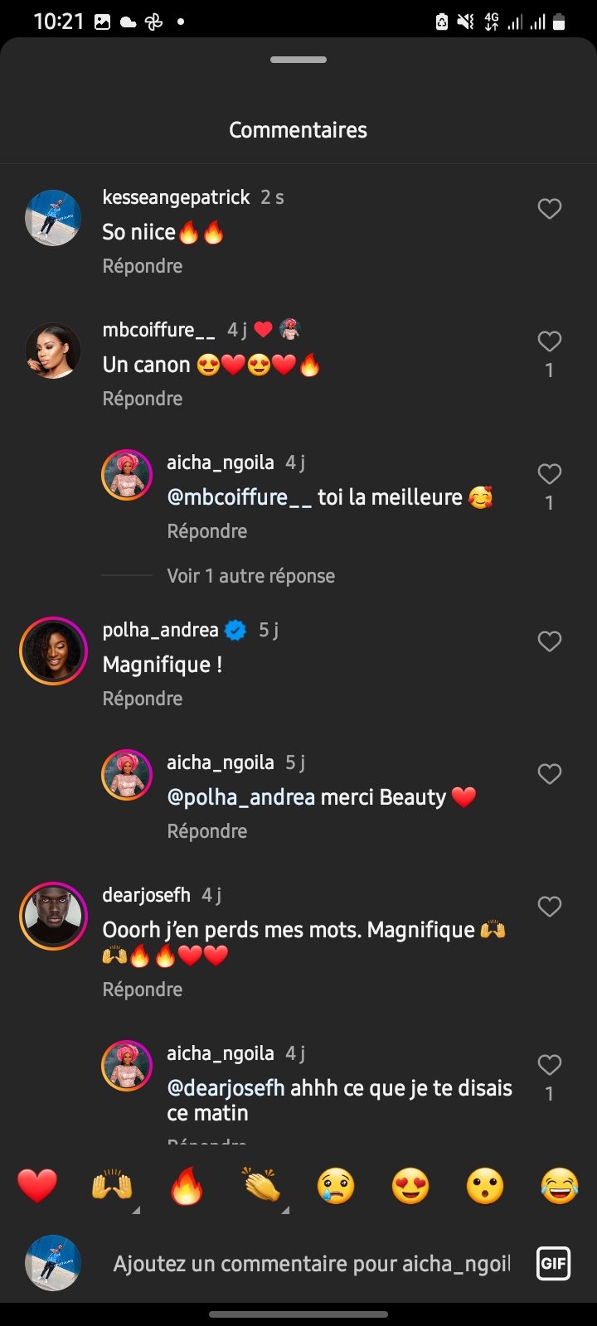This screenshot has height=1326, width=597.
Task: Select the clapping hands reaction emoji
Action: pyautogui.click(x=261, y=1186)
